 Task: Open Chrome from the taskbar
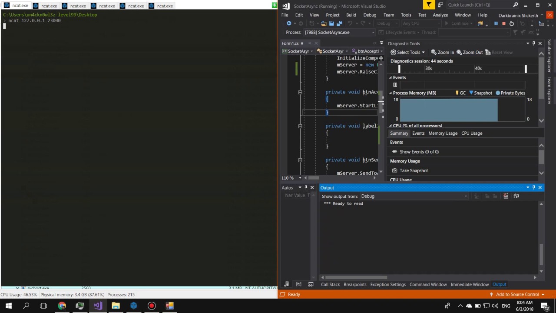62,306
